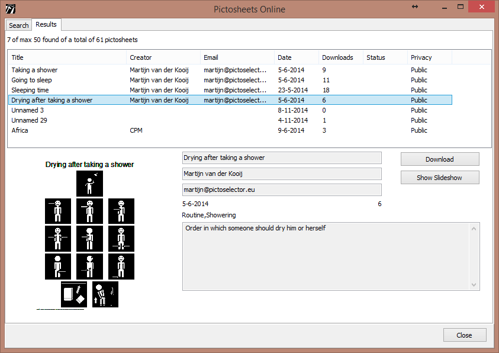This screenshot has width=499, height=353.
Task: Click the Pictosheets app icon in title bar
Action: (10, 9)
